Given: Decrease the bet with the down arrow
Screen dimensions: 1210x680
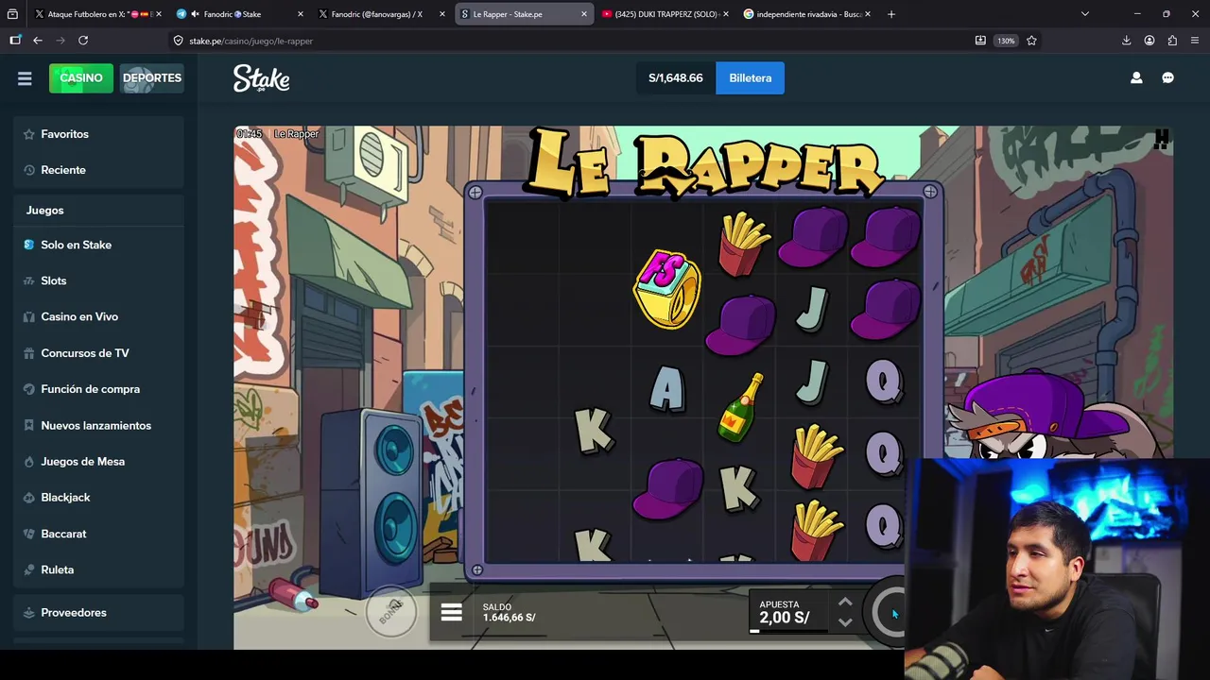Looking at the screenshot, I should [x=845, y=622].
